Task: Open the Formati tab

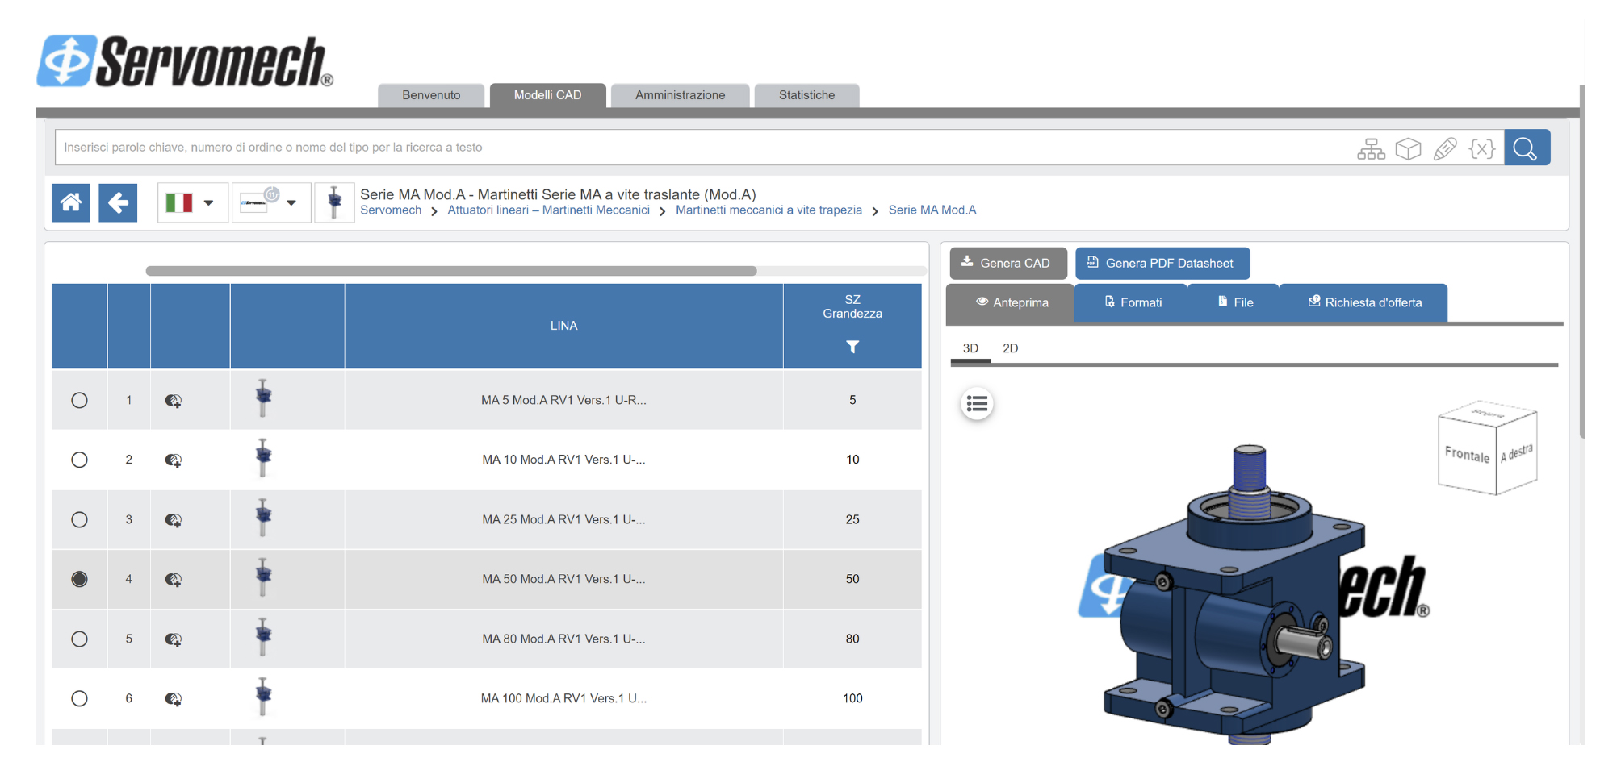Action: point(1133,302)
